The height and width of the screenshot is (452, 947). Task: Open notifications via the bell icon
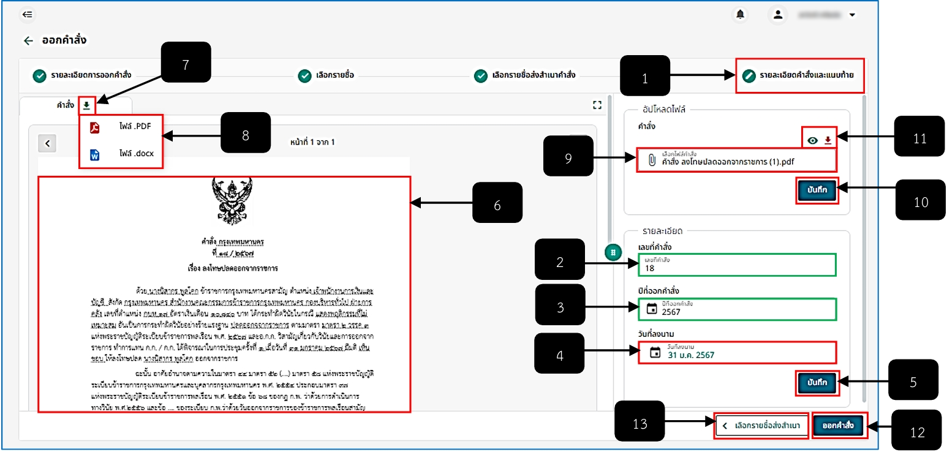pyautogui.click(x=741, y=15)
